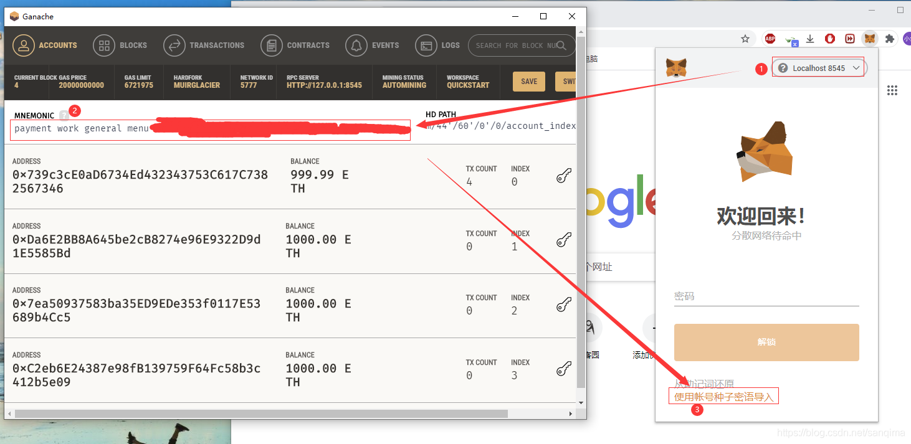Viewport: 911px width, 444px height.
Task: Focus the 密码 password field
Action: pos(766,296)
